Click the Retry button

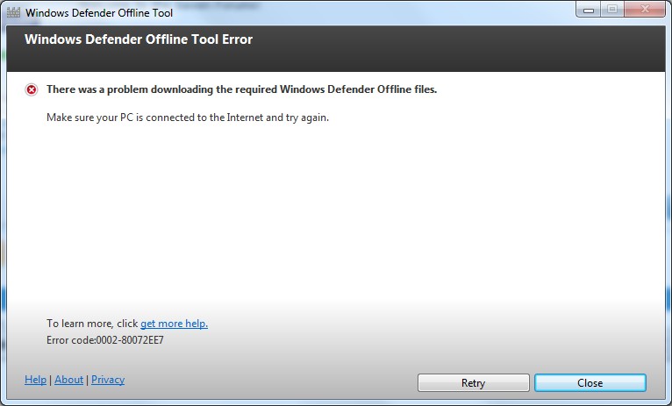[x=473, y=382]
